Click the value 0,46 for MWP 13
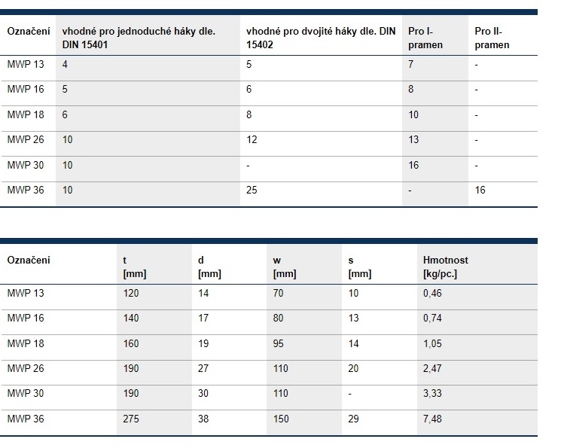The height and width of the screenshot is (448, 561). [432, 293]
